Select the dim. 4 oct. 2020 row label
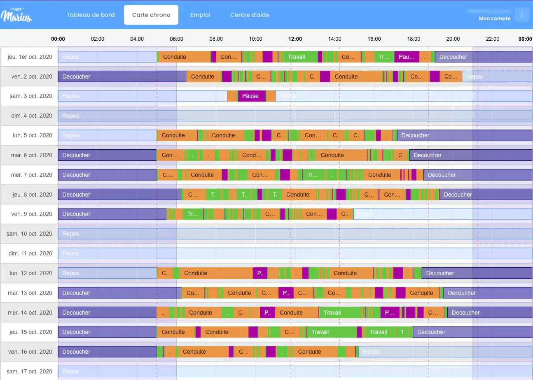 (x=32, y=116)
